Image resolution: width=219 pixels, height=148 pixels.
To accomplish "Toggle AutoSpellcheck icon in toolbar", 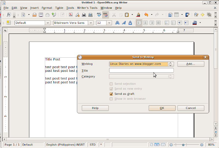I will click(105, 15).
